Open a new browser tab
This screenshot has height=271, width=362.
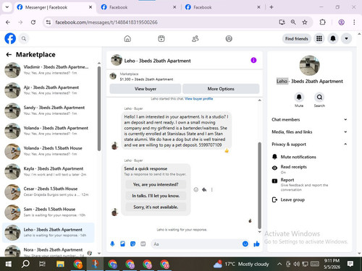click(x=271, y=7)
